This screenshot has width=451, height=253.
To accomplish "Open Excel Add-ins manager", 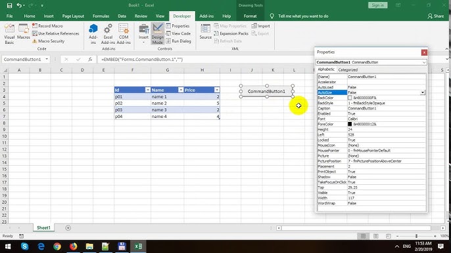I will (108, 34).
